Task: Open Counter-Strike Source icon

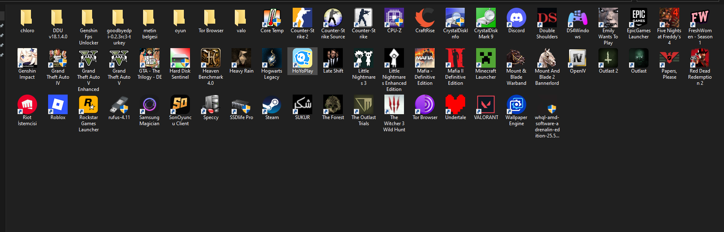Action: coord(333,18)
